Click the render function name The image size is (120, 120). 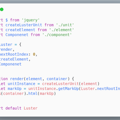[17, 79]
